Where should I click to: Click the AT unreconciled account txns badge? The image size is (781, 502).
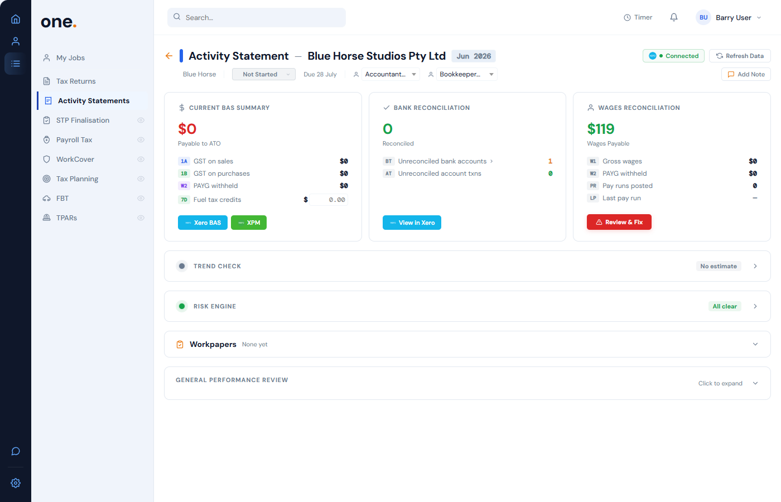coord(389,173)
